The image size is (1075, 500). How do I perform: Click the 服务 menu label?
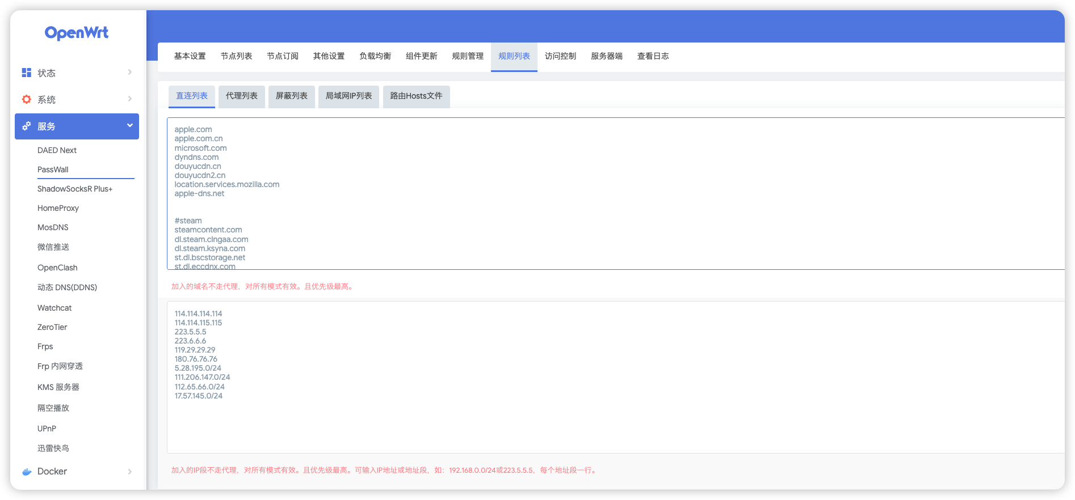(x=47, y=126)
